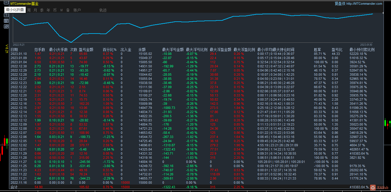Click the deposit 15000 in 2022.11.16 row

point(125,183)
